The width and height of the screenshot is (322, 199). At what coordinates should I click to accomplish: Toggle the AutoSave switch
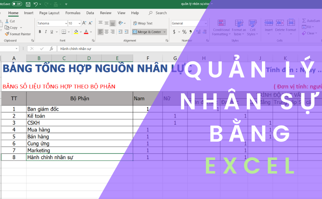(x=17, y=4)
